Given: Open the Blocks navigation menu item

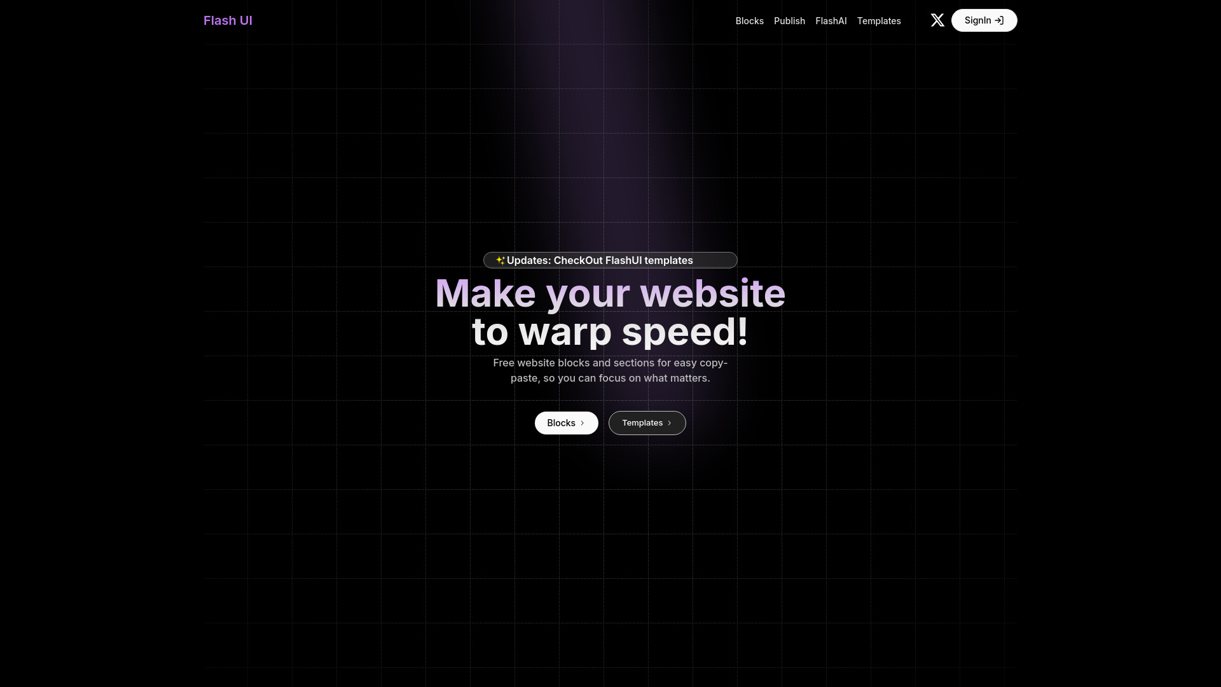Looking at the screenshot, I should pyautogui.click(x=750, y=20).
